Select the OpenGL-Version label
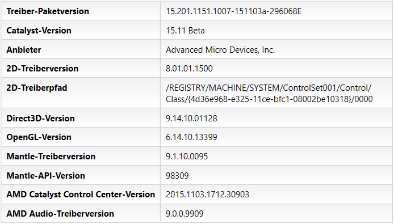394x224 pixels. click(x=39, y=137)
